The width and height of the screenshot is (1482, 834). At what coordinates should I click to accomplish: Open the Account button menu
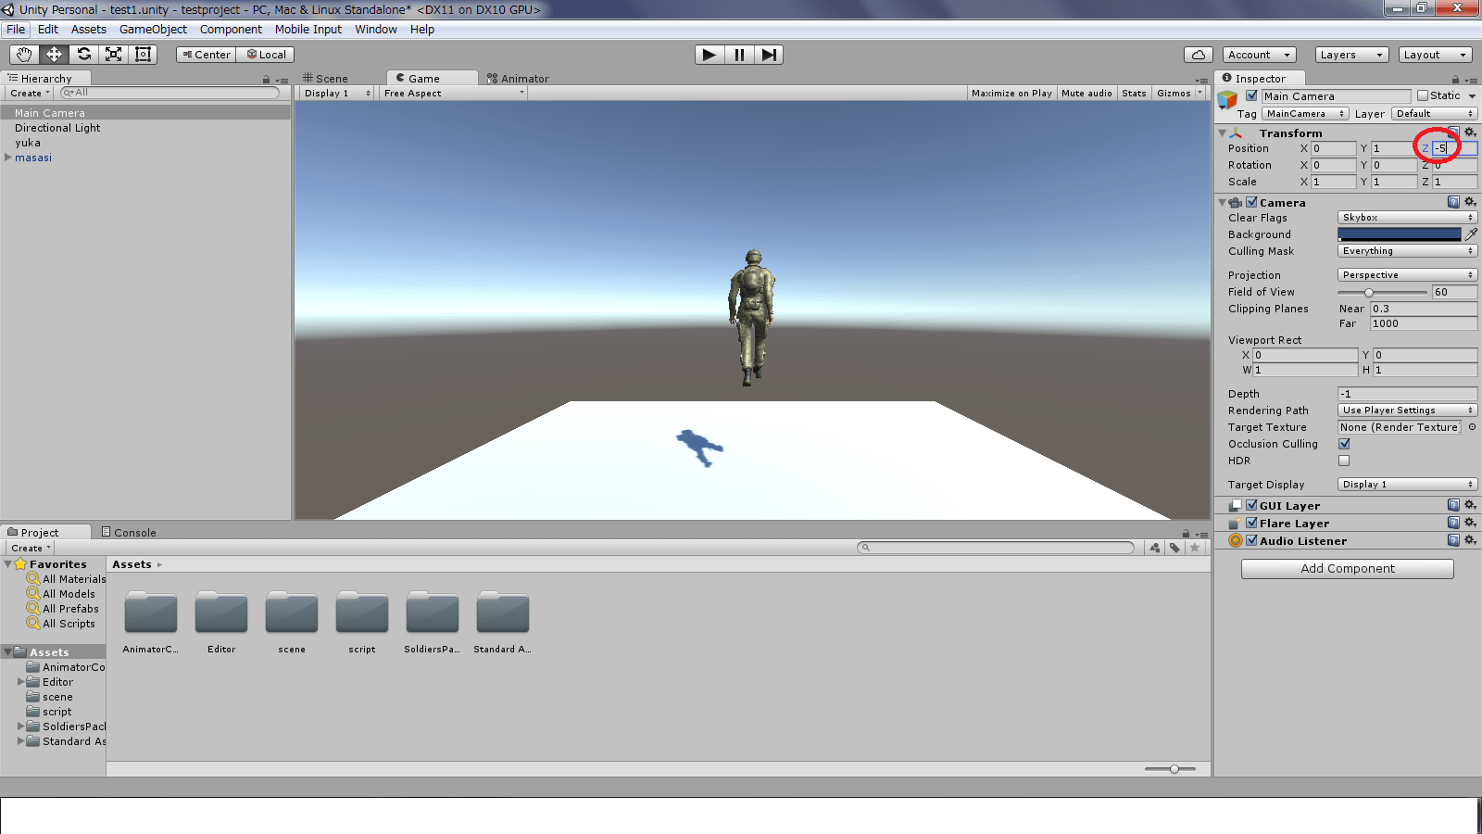1259,55
